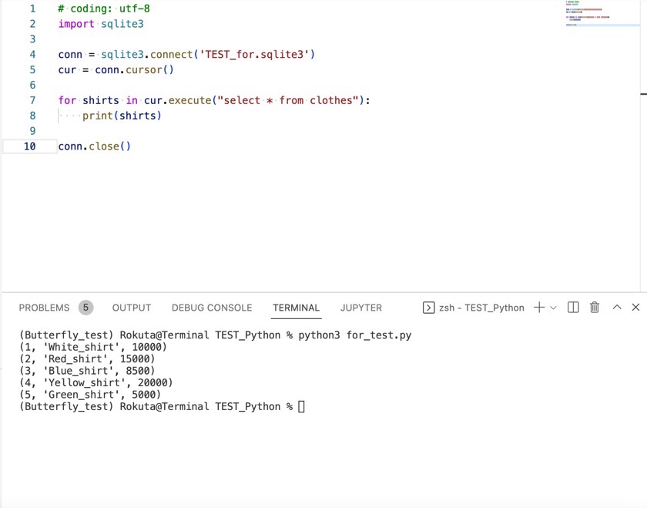This screenshot has height=508, width=647.
Task: Click the minimap preview at top right
Action: (605, 15)
